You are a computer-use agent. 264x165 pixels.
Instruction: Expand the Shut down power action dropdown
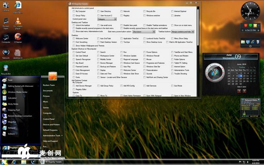tap(144, 32)
